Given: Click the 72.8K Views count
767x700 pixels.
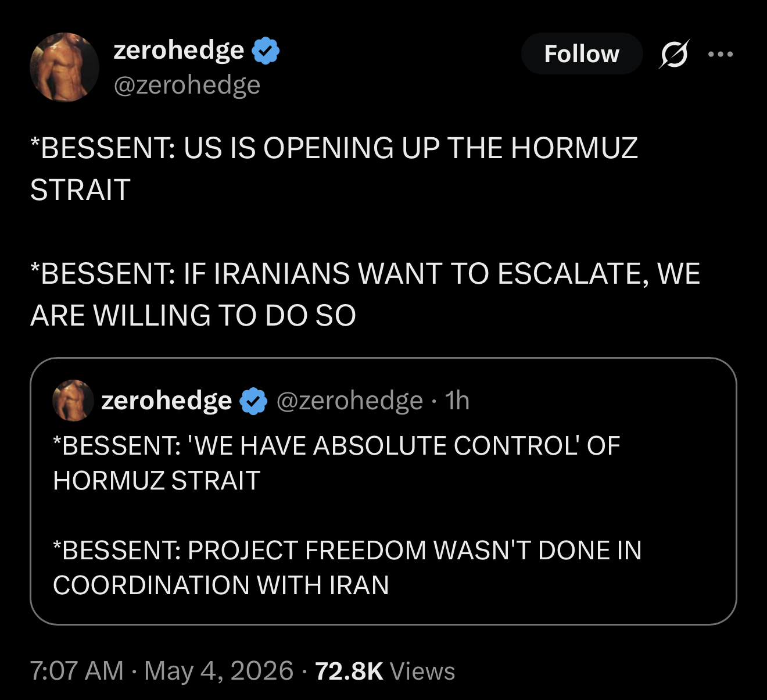Looking at the screenshot, I should pyautogui.click(x=385, y=670).
